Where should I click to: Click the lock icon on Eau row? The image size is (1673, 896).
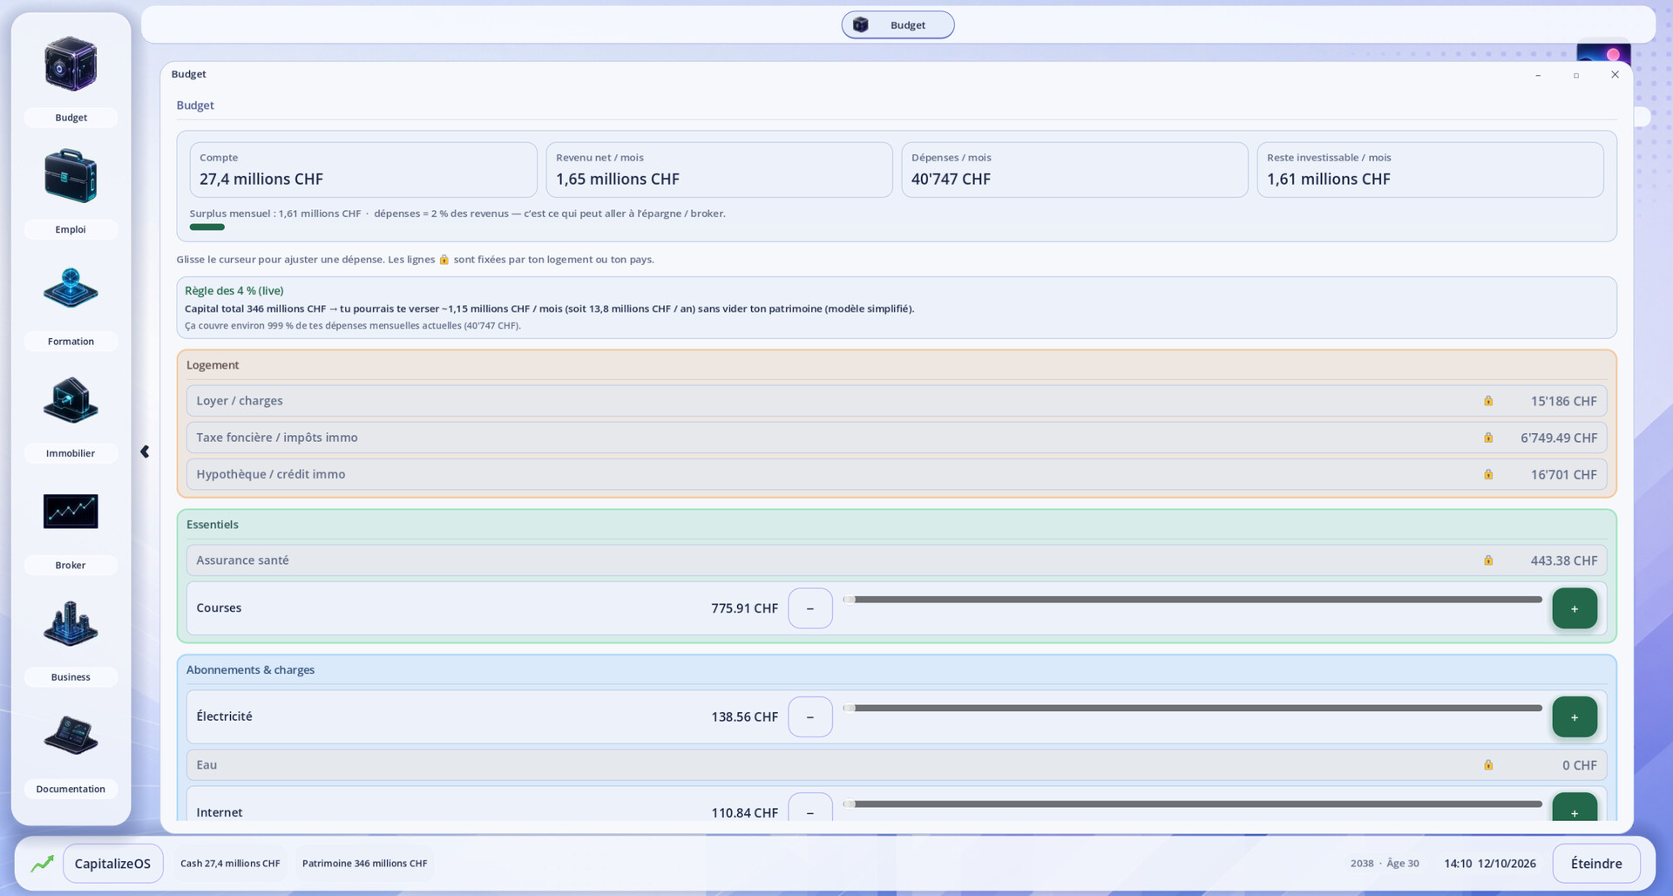click(x=1488, y=765)
